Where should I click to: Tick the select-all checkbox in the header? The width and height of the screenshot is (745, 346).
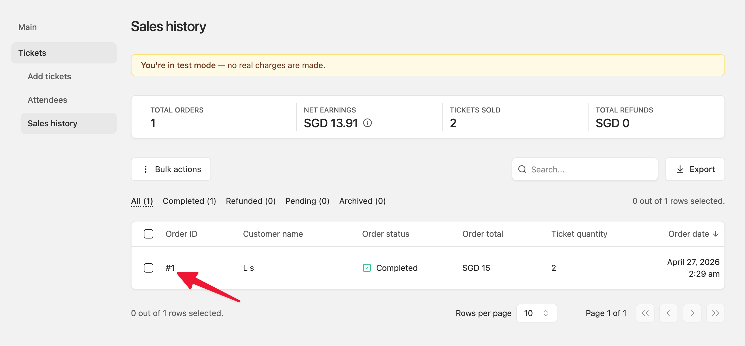point(149,234)
